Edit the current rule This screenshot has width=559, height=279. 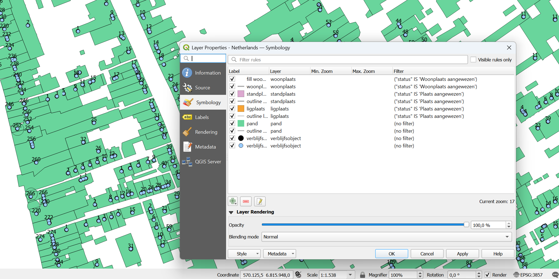(x=259, y=201)
